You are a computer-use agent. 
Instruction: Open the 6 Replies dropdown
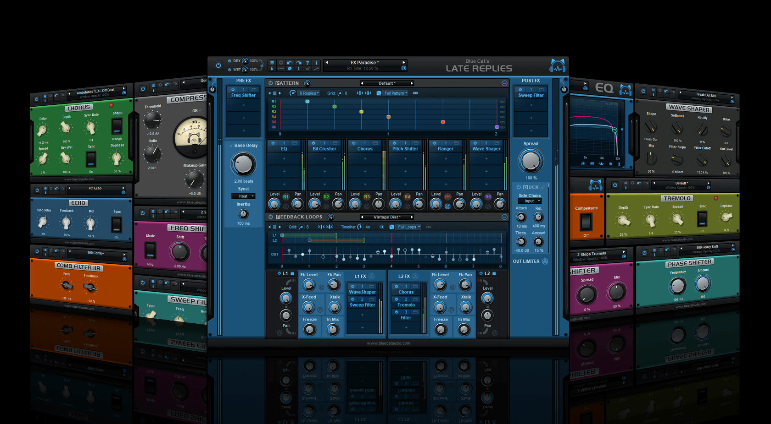click(309, 93)
